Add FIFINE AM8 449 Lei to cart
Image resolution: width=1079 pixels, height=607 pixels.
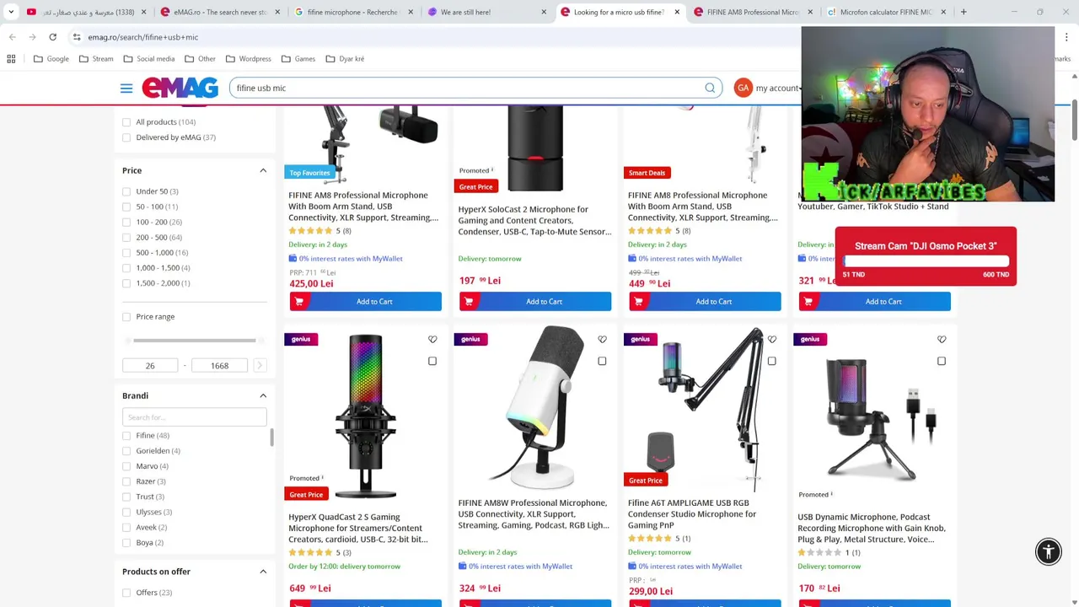click(x=705, y=301)
